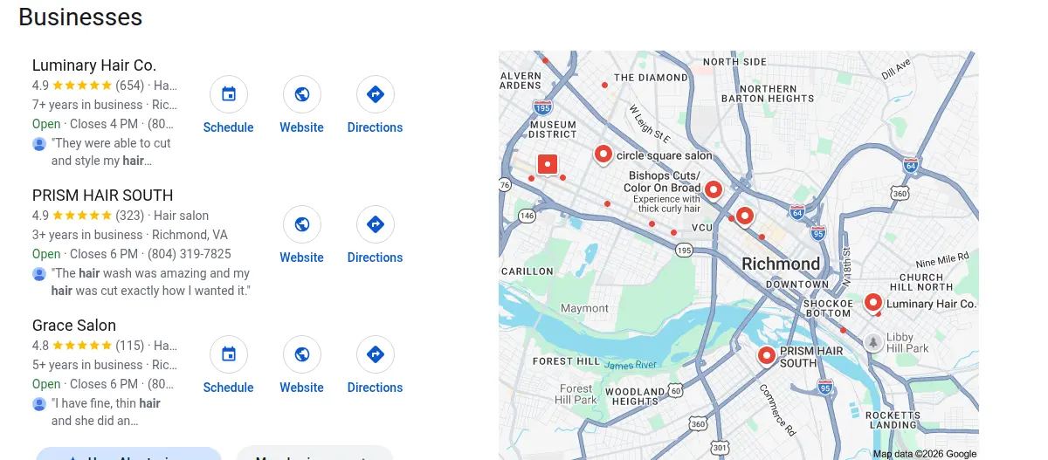1048x460 pixels.
Task: Click the Shockoe Bottom label on the map
Action: tap(827, 308)
